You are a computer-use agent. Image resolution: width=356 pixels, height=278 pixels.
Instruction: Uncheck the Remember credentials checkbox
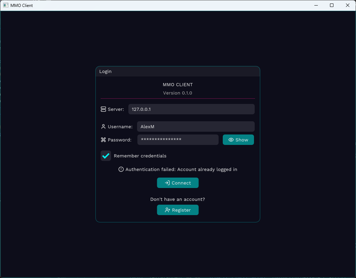pyautogui.click(x=106, y=156)
